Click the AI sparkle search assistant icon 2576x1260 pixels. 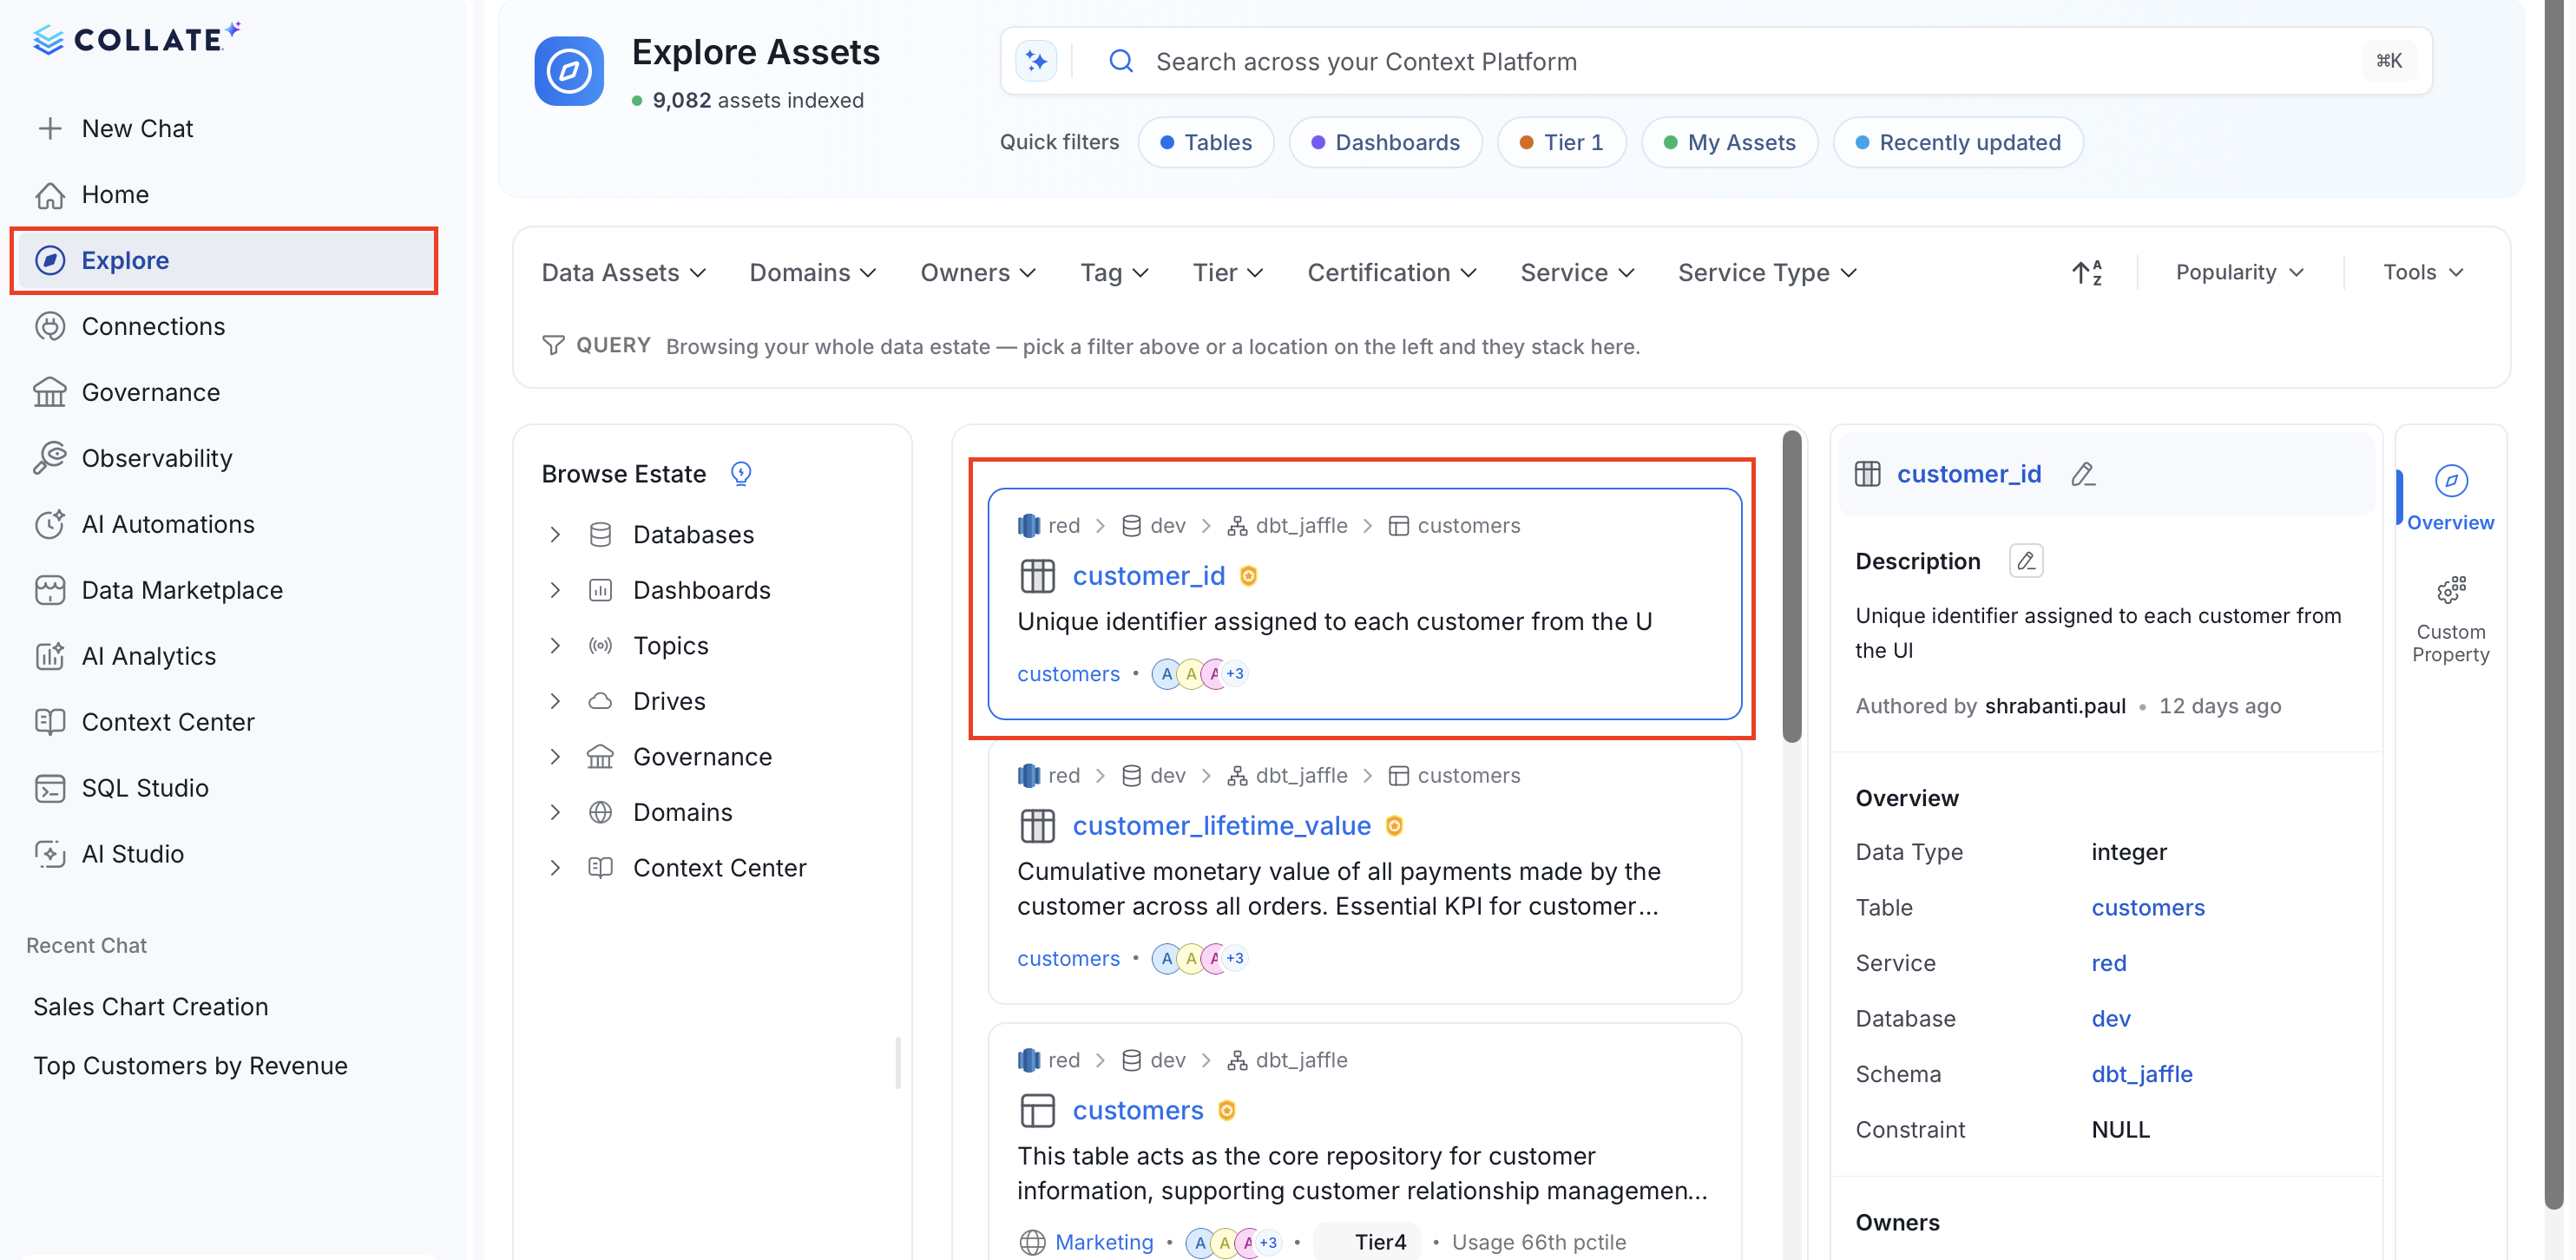pos(1036,61)
